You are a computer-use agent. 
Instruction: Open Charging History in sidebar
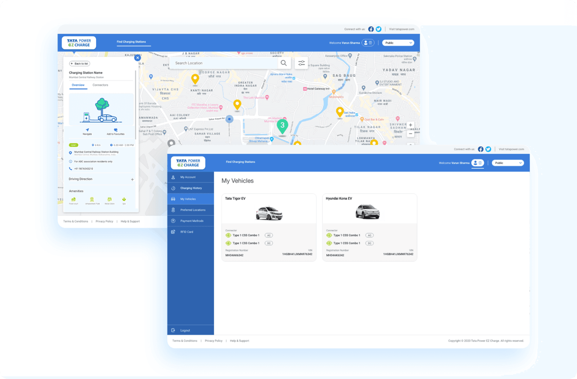[191, 188]
